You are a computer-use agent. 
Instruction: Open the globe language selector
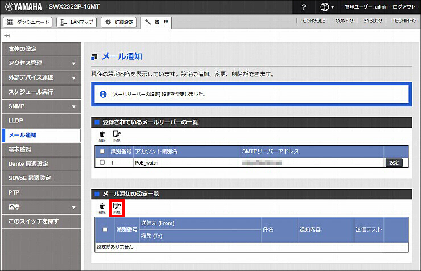click(x=327, y=7)
